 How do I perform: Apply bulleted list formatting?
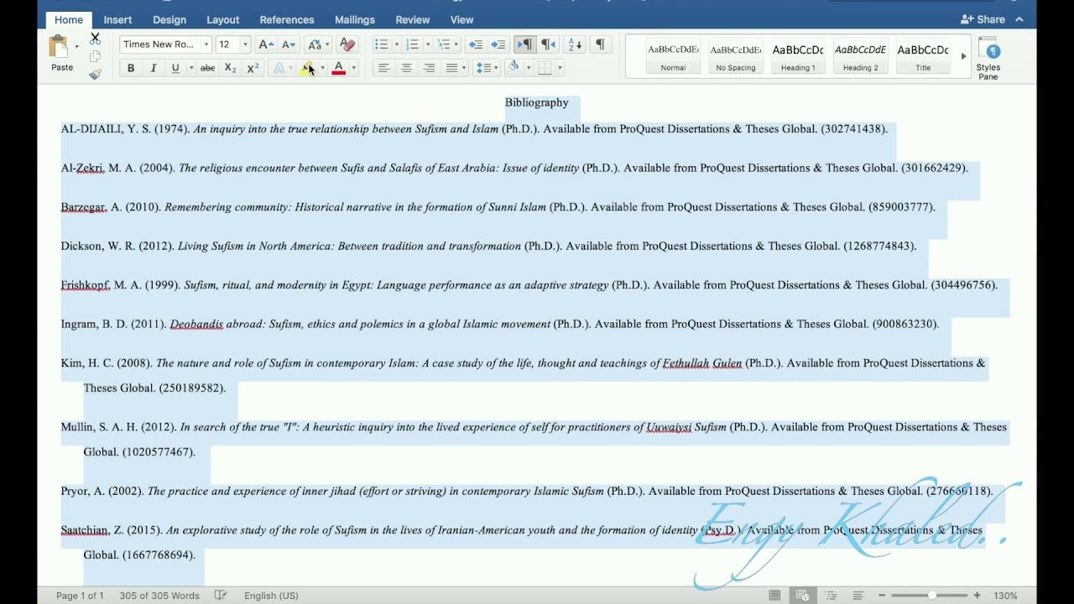[x=381, y=44]
